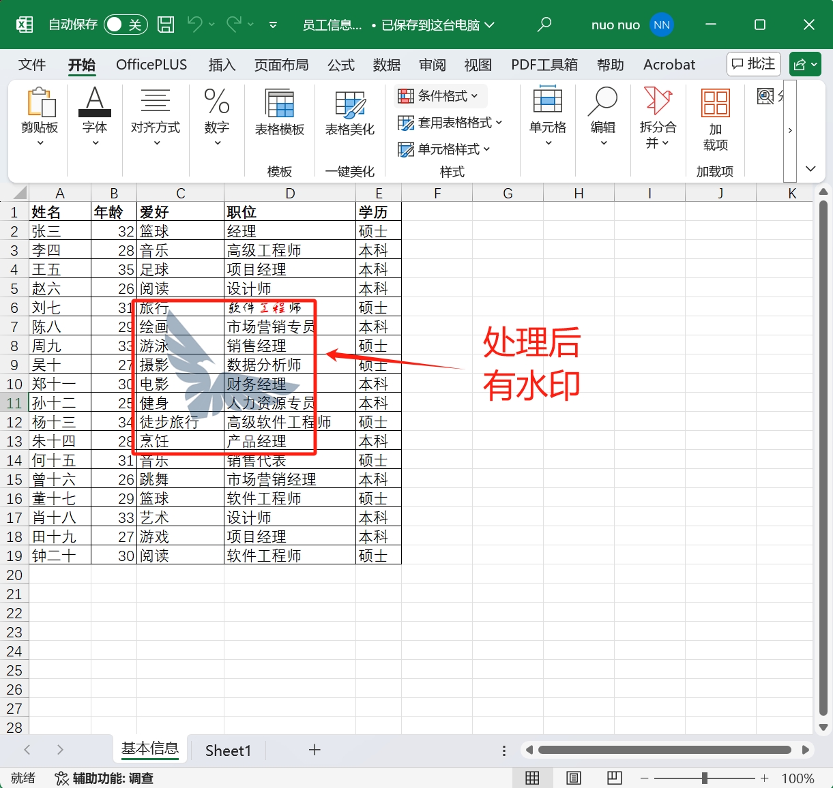
Task: Click the 批注 comments button
Action: (x=753, y=64)
